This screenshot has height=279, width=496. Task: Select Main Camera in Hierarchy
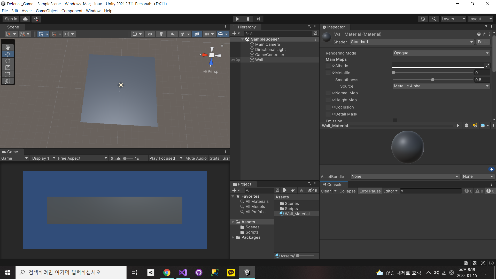tap(267, 44)
